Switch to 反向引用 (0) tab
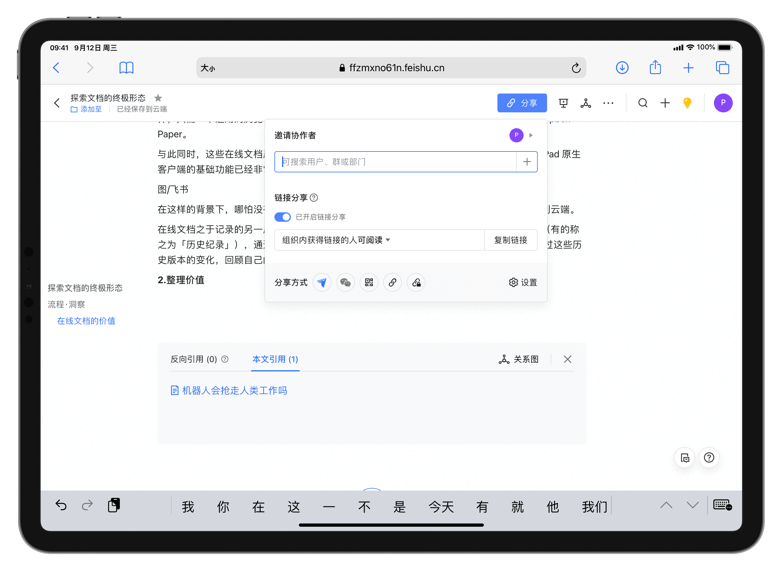This screenshot has width=783, height=572. pyautogui.click(x=194, y=359)
